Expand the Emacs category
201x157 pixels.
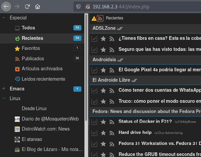(4, 88)
